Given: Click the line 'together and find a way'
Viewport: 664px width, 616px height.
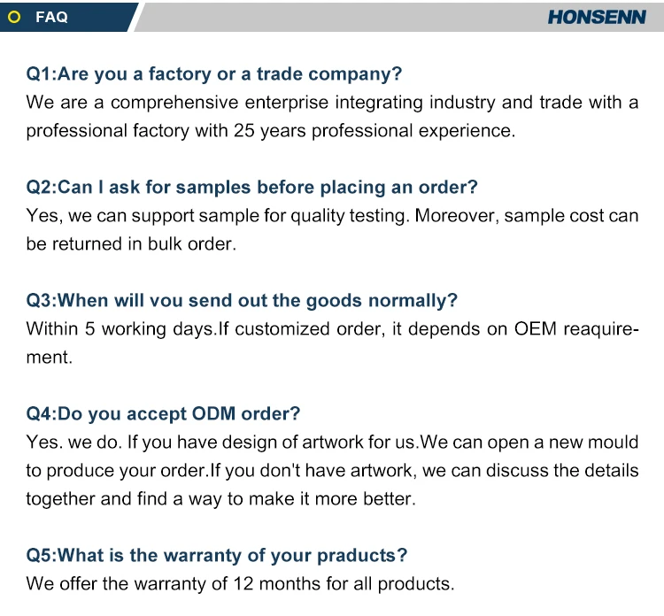Looking at the screenshot, I should coord(220,499).
